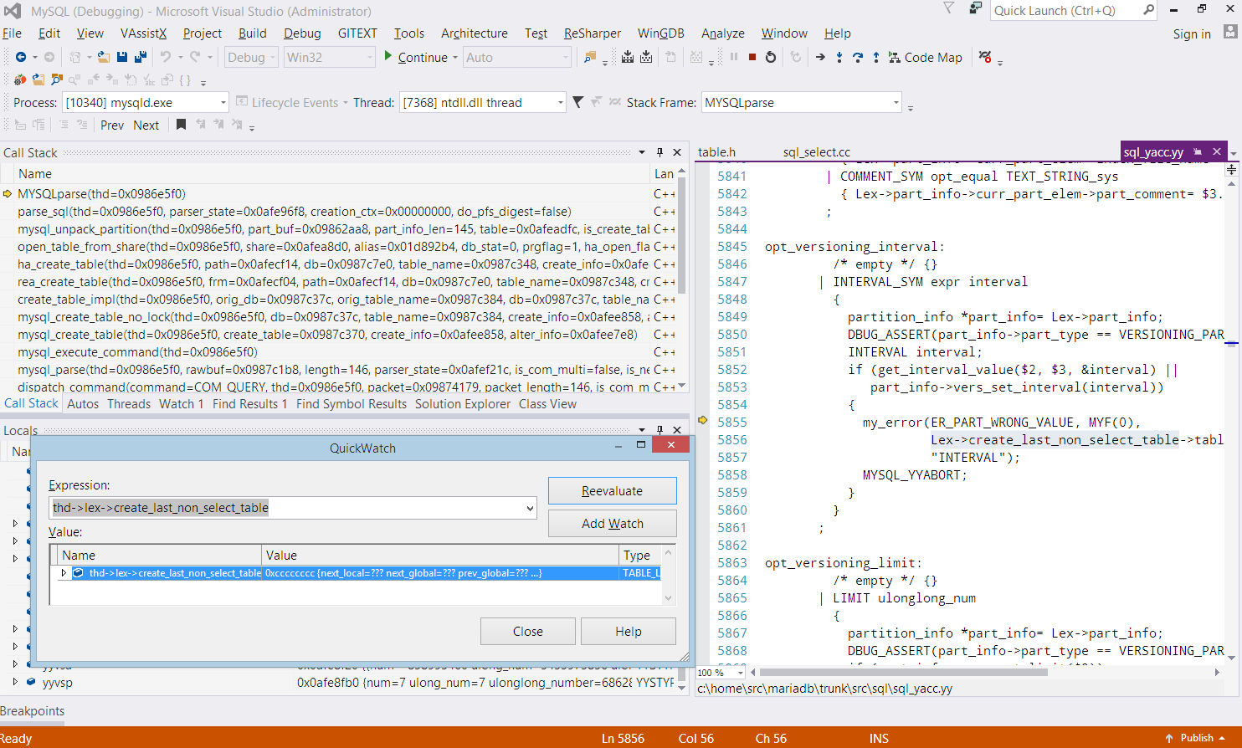Open Code Map from the toolbar
Image resolution: width=1242 pixels, height=748 pixels.
(925, 57)
